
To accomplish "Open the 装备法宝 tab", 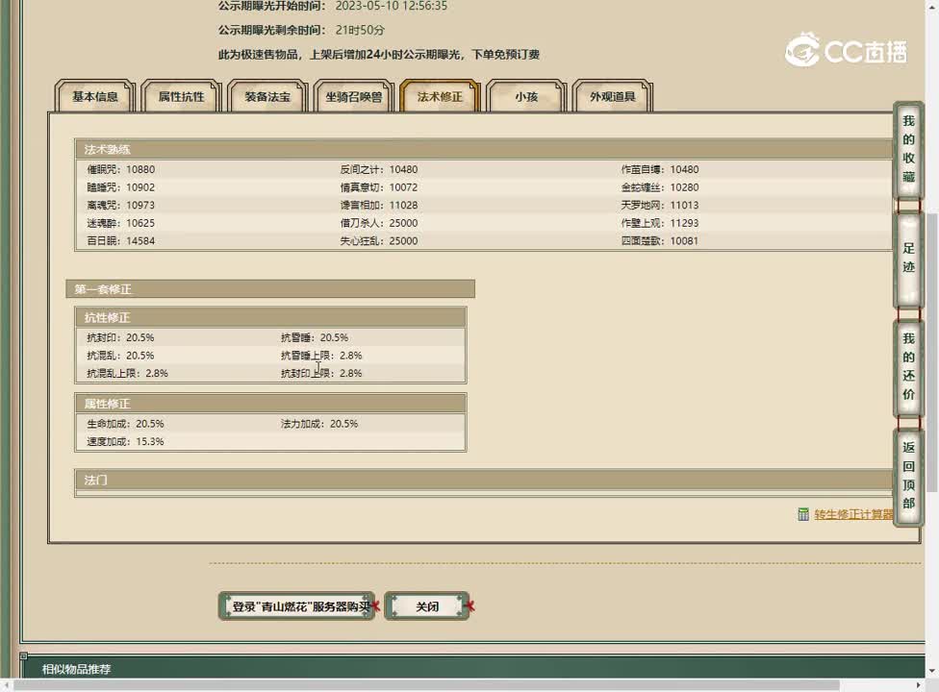I will [x=267, y=96].
